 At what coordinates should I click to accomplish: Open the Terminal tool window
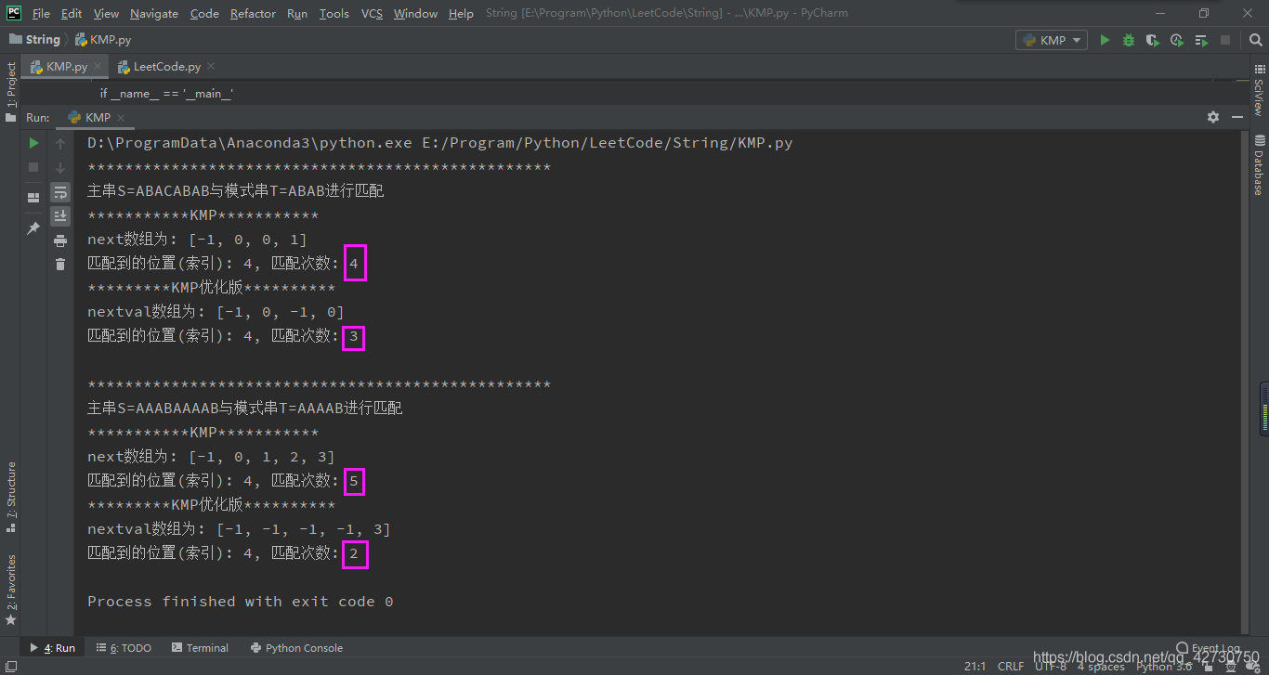[199, 648]
